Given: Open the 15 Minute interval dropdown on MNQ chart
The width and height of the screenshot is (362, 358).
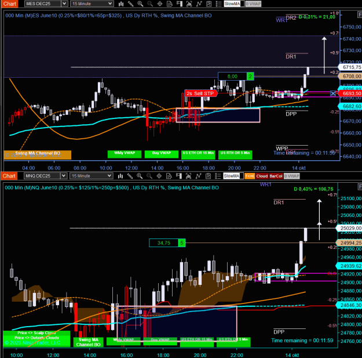Looking at the screenshot, I should click(x=91, y=176).
